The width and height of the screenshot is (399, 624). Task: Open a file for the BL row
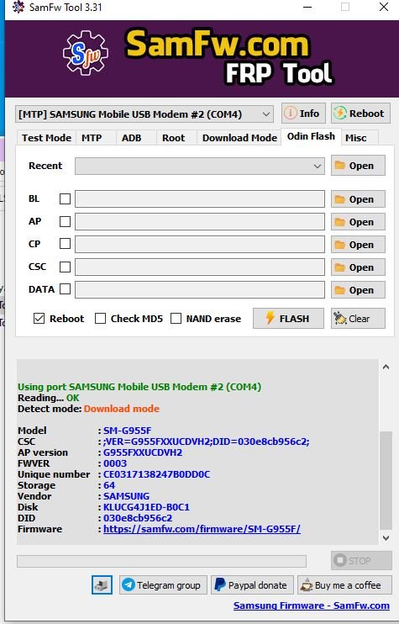point(358,199)
